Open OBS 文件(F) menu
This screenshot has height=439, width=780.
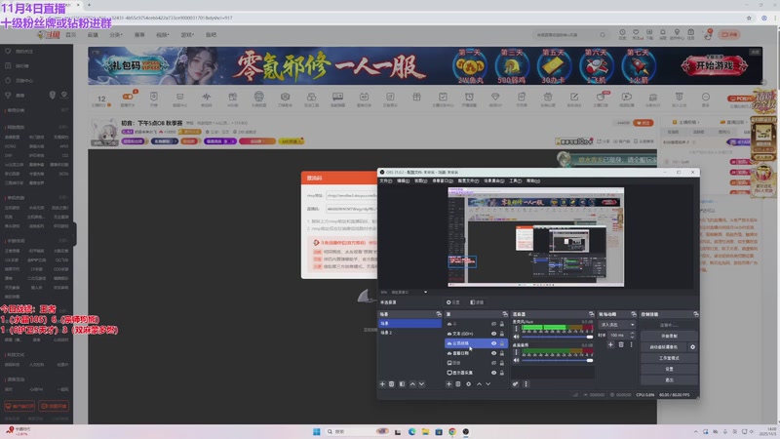point(385,180)
